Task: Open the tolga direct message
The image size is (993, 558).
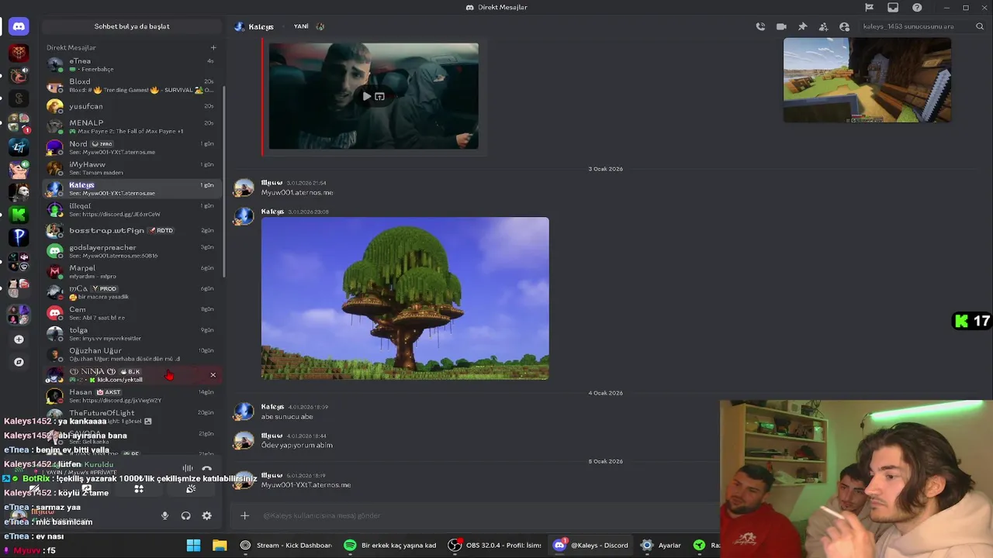Action: [132, 334]
